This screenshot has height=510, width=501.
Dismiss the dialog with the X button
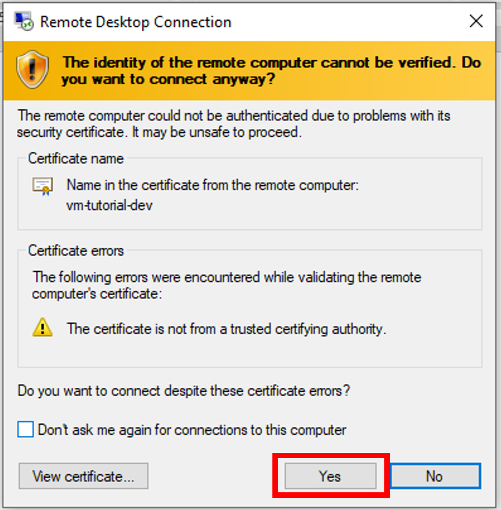click(x=476, y=22)
